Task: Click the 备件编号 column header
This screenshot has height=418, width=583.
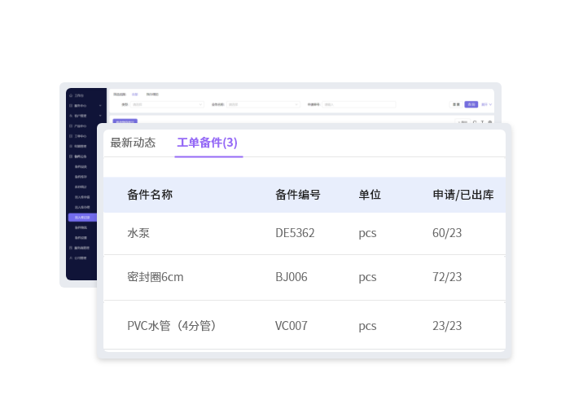Action: tap(298, 195)
